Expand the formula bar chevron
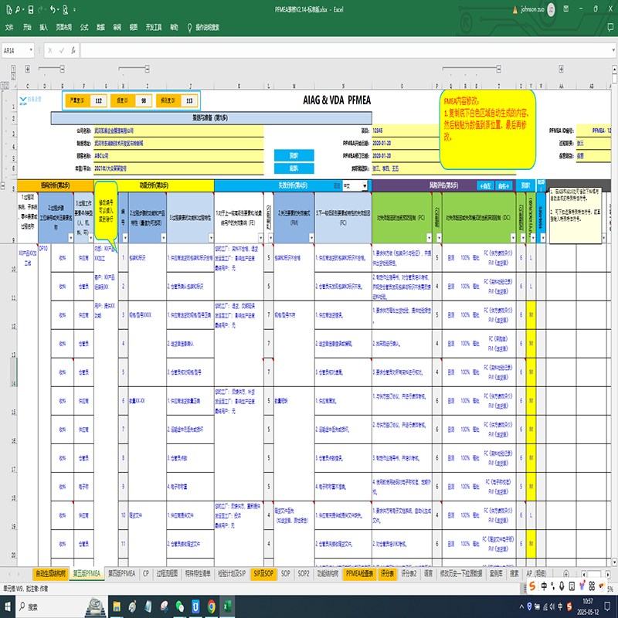This screenshot has height=618, width=618. [613, 50]
